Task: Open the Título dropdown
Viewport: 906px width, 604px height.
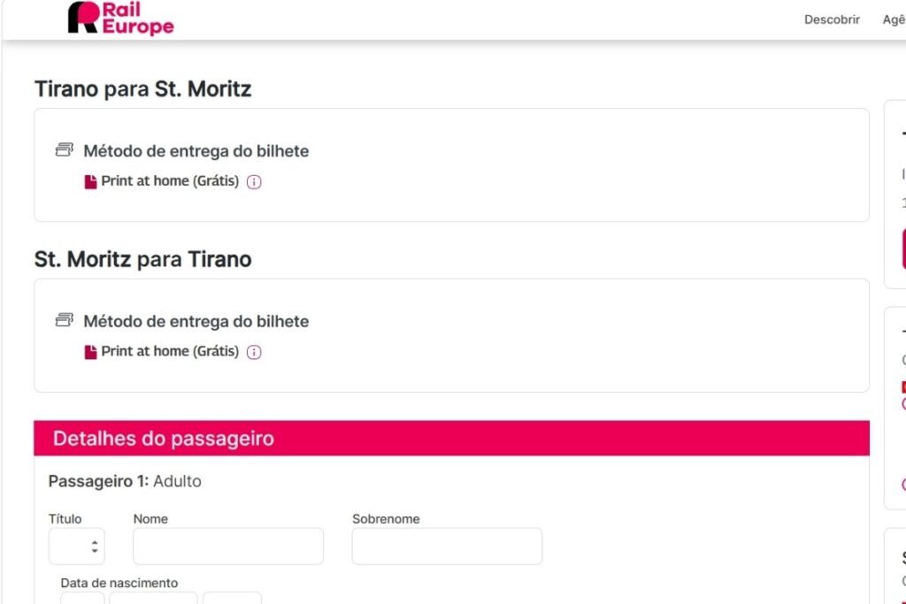Action: [76, 547]
